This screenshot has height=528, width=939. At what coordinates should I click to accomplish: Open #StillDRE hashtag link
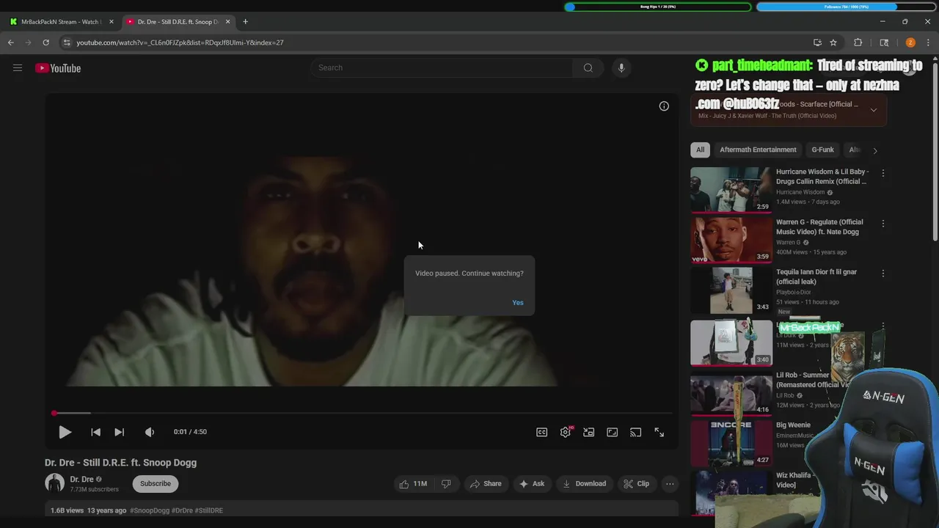pos(209,510)
